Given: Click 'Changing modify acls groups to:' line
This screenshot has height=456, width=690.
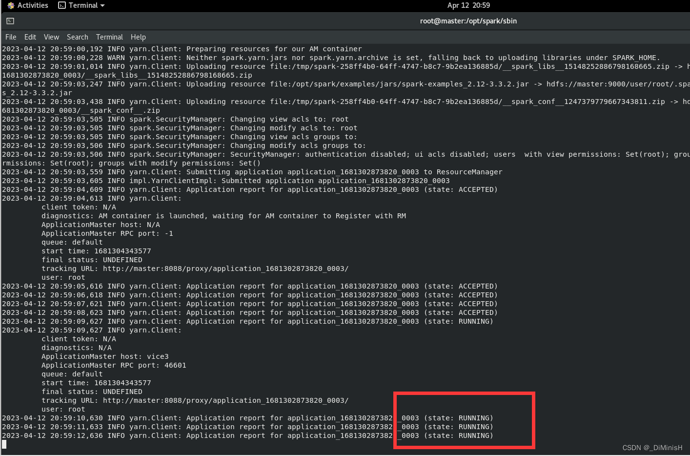Looking at the screenshot, I should [x=184, y=145].
